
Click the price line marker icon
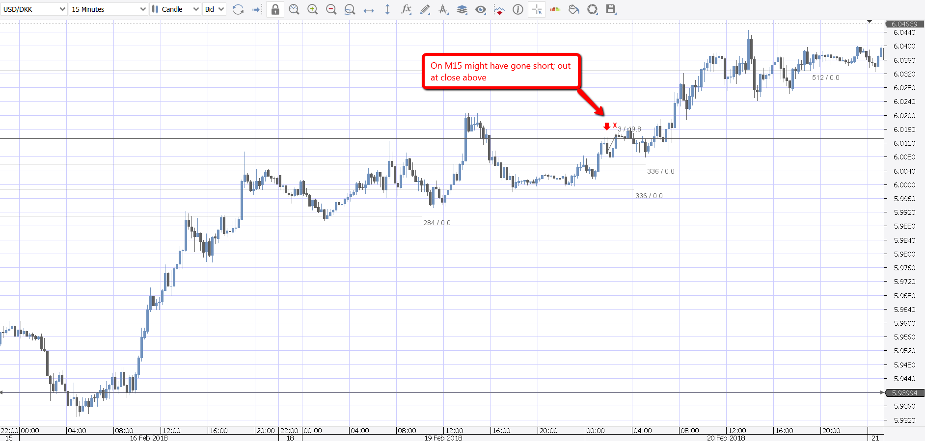coord(499,9)
